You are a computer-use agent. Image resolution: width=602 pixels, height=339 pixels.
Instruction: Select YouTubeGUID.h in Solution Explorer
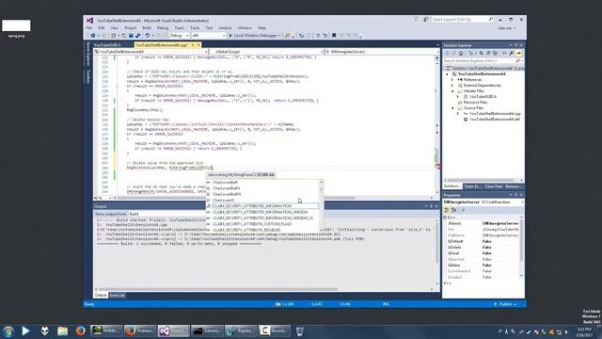click(x=483, y=97)
